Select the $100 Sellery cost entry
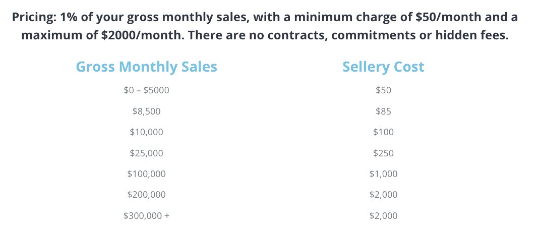 tap(383, 132)
